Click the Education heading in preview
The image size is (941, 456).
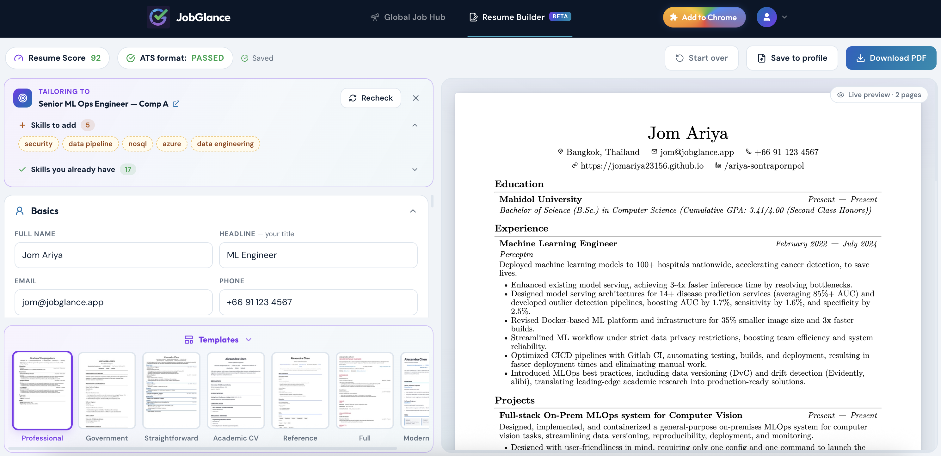(x=519, y=184)
